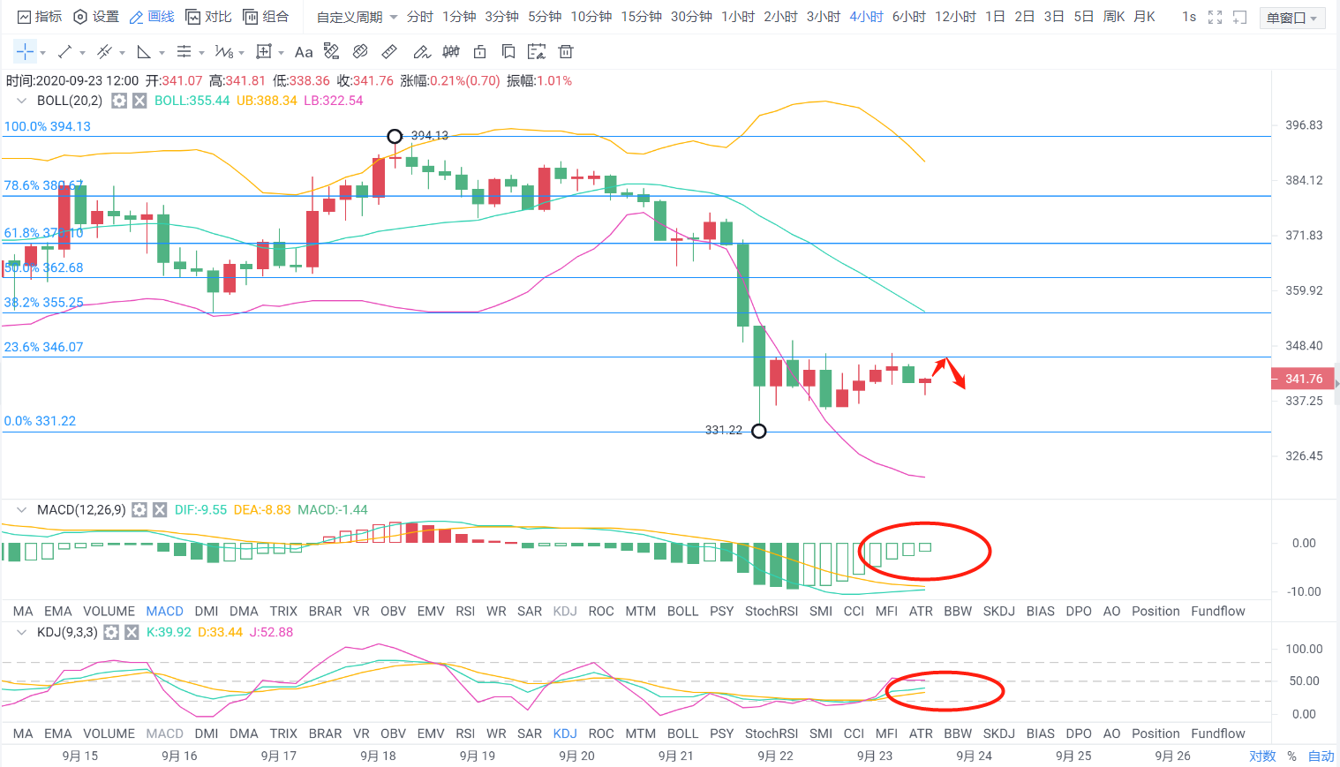
Task: Click the edit drawings list icon
Action: point(537,52)
